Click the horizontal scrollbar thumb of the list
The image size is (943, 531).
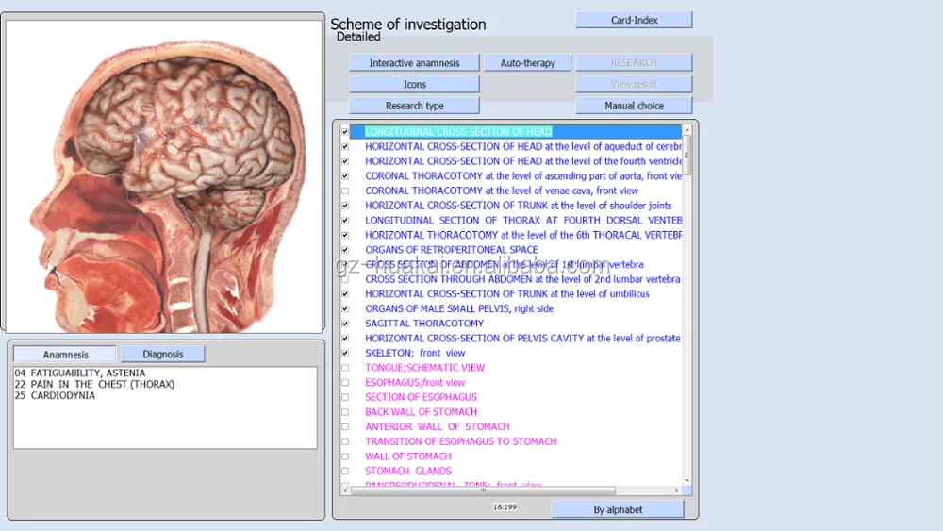pos(483,490)
